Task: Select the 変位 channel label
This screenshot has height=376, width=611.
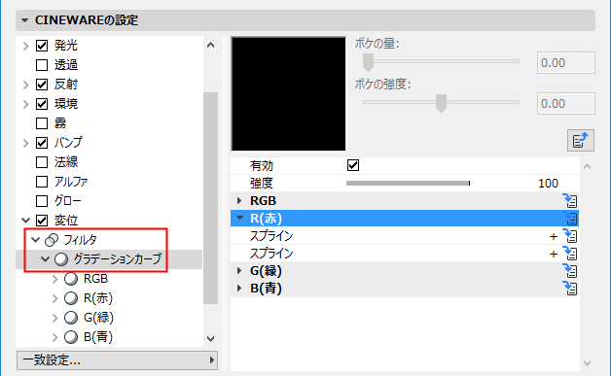Action: point(66,221)
